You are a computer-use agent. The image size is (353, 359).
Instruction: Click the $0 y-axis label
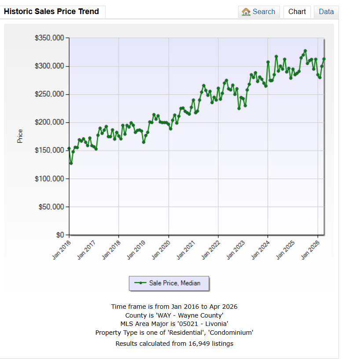[x=60, y=235]
